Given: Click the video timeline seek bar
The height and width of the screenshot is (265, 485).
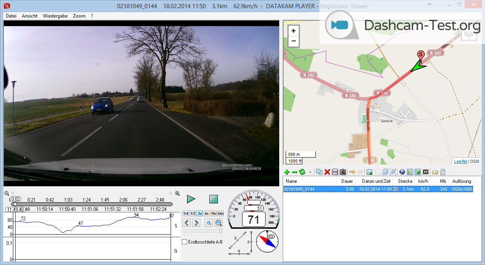Looking at the screenshot, I should pyautogui.click(x=91, y=204).
